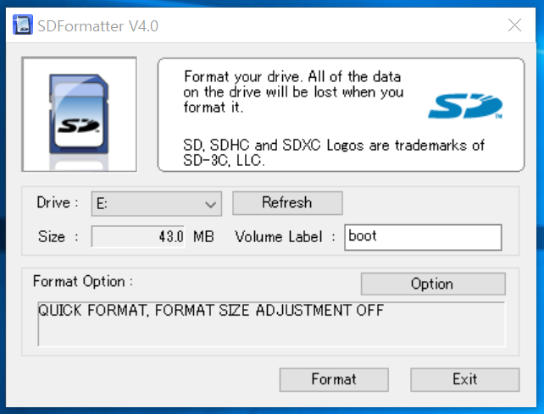Image resolution: width=544 pixels, height=414 pixels.
Task: Exit the SDFormatter application
Action: [x=465, y=379]
